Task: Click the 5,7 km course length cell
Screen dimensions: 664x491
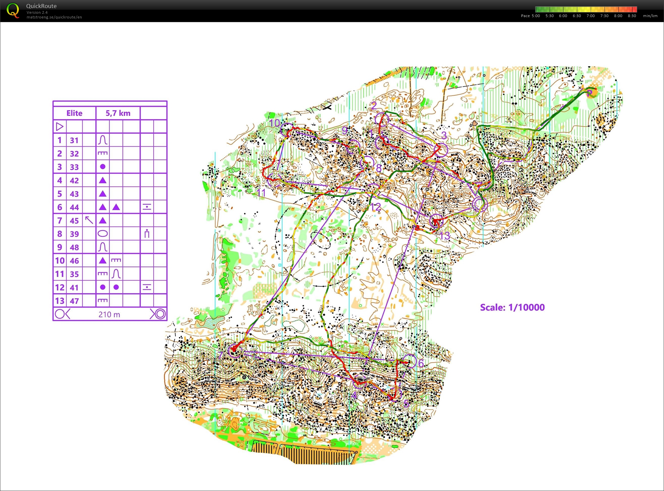Action: tap(118, 113)
